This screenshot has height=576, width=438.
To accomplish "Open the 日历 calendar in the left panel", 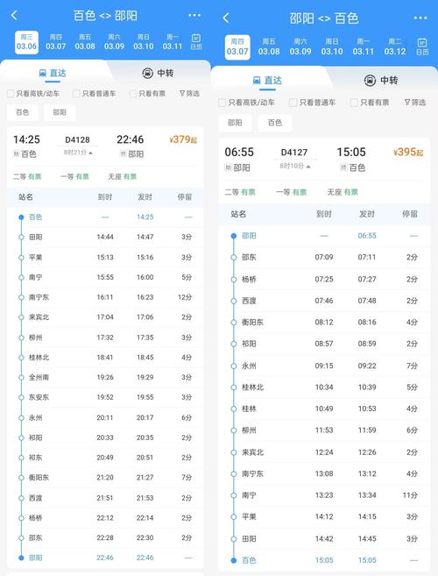I will click(x=196, y=42).
